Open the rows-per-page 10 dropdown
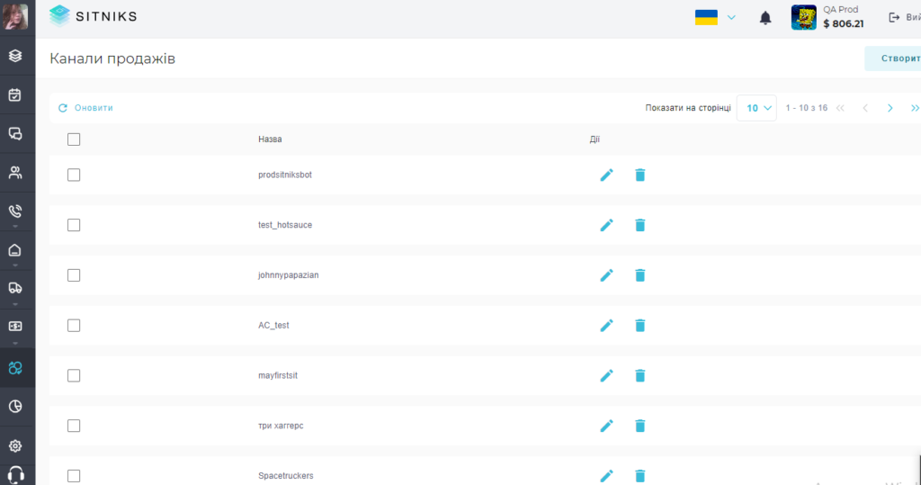This screenshot has height=485, width=921. click(756, 108)
